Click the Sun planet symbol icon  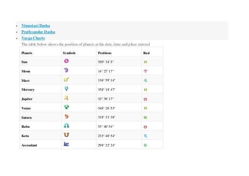66,61
